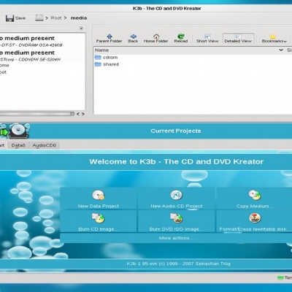Sort by the Name column header
Viewport: 292px width, 292px height.
101,50
